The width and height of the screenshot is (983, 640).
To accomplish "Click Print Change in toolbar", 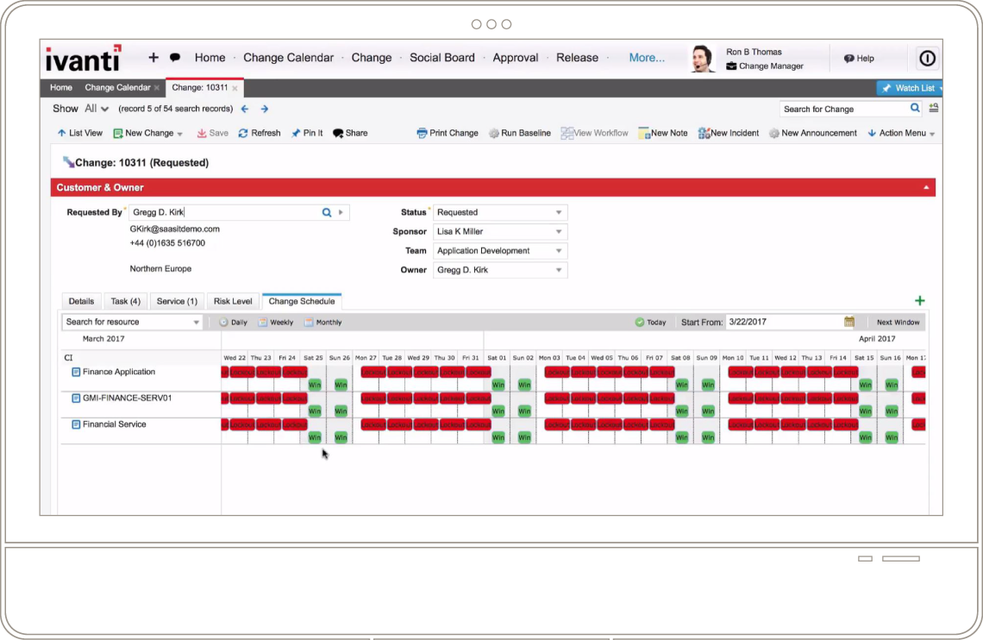I will pyautogui.click(x=448, y=133).
